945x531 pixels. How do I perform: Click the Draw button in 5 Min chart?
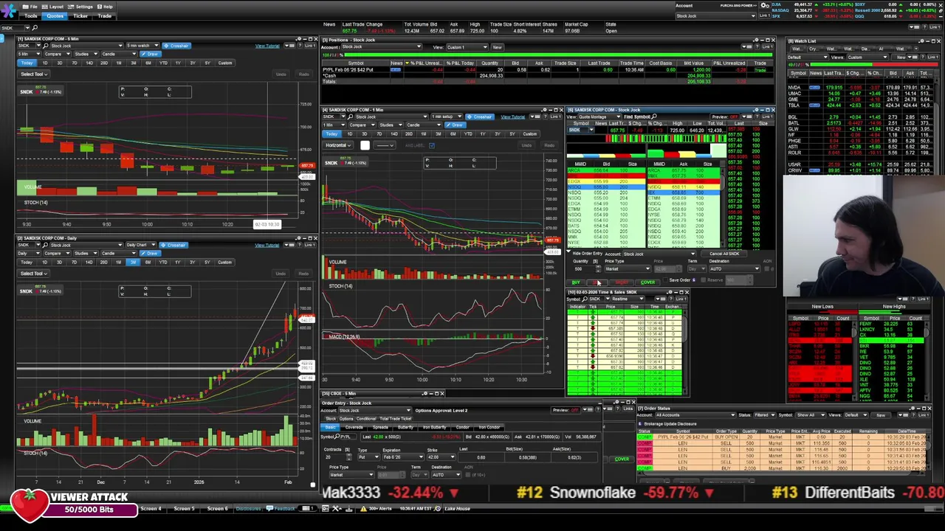pos(151,54)
